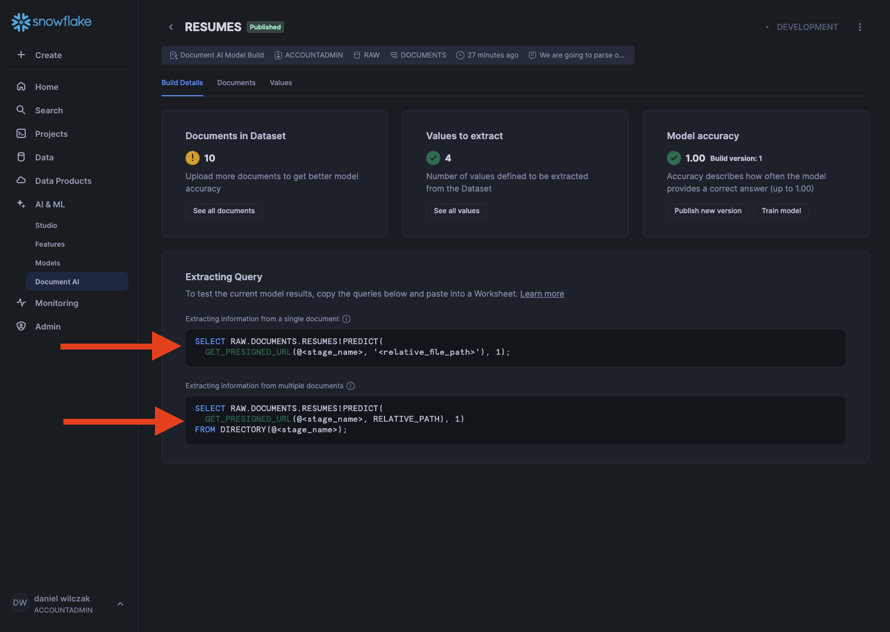Open Search in the sidebar

click(49, 110)
